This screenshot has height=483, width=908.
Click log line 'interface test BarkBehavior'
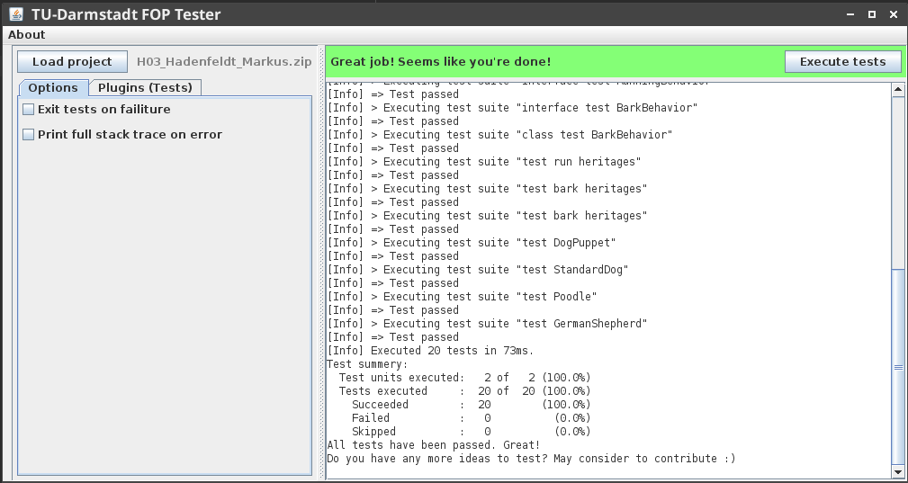tap(512, 108)
